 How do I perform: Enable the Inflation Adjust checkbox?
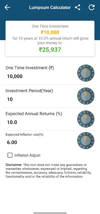click(x=10, y=155)
